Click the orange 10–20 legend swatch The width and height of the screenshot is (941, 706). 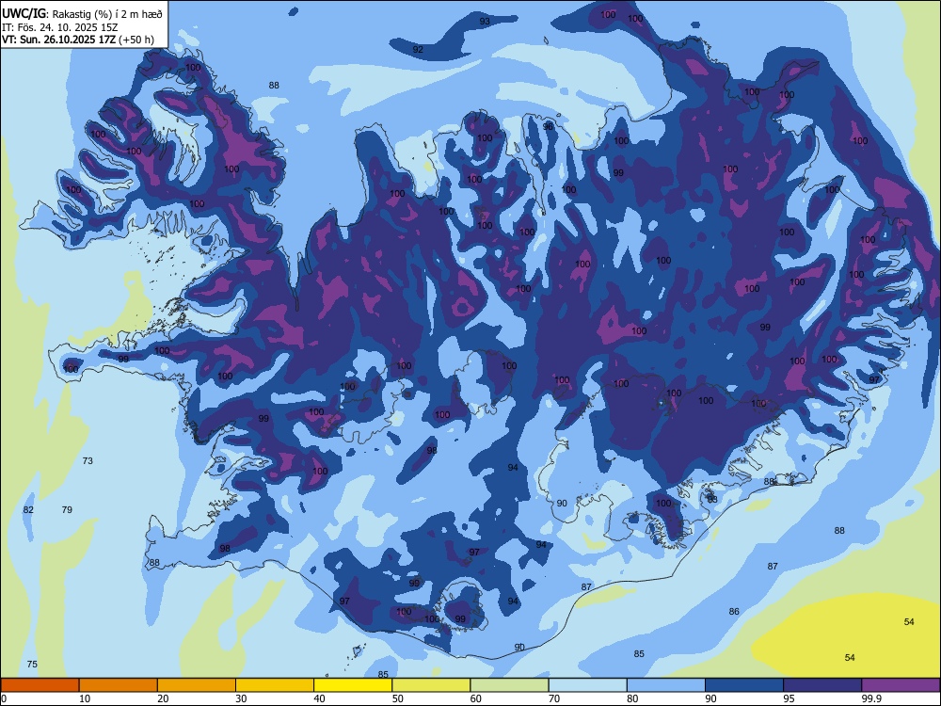119,685
